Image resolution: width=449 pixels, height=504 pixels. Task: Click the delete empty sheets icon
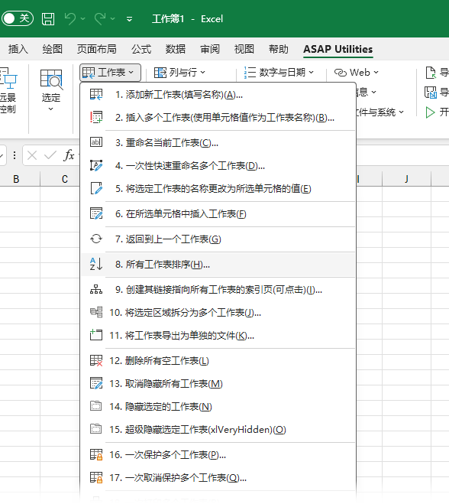96,361
